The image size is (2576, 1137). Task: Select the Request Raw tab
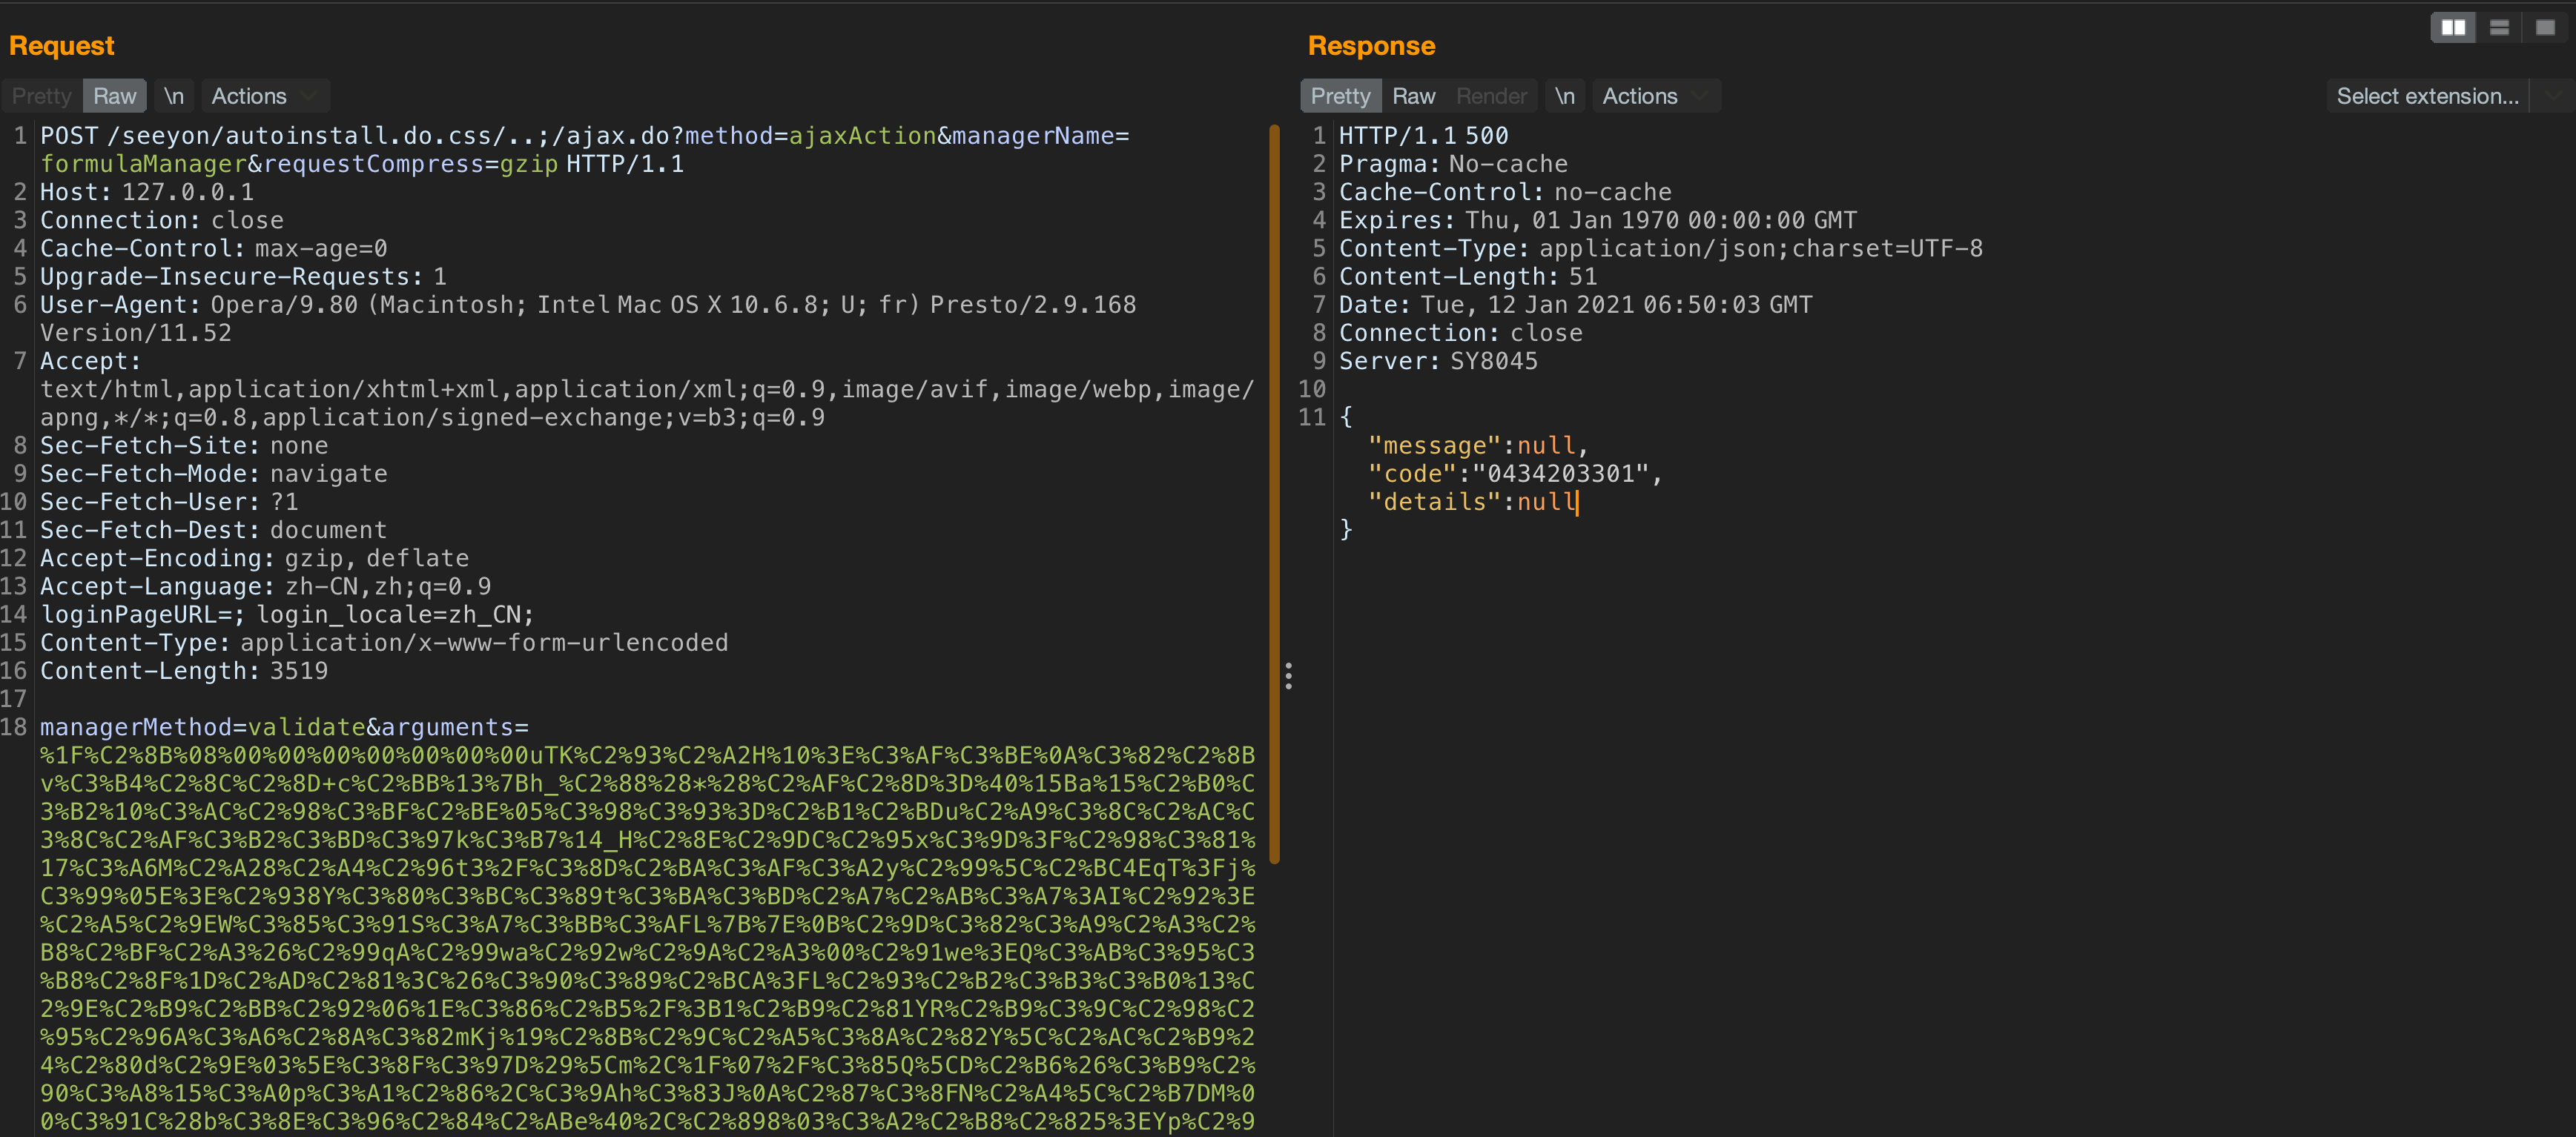pos(114,96)
